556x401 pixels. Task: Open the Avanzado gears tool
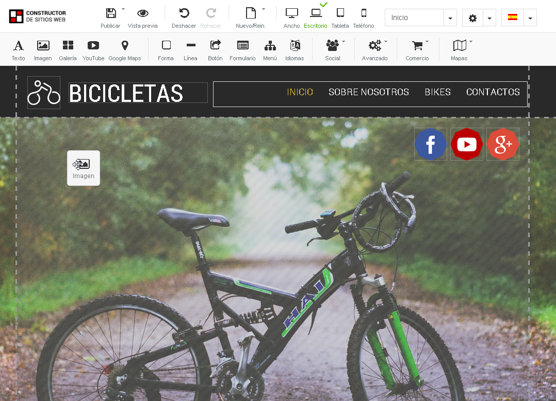pyautogui.click(x=374, y=50)
